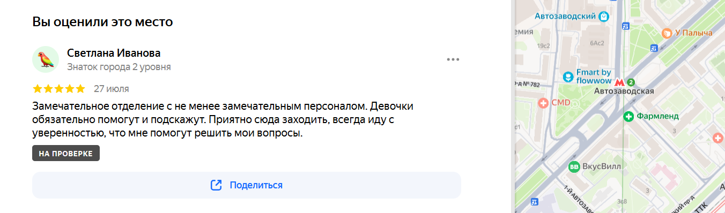Click the Автозаводская metro station icon
Image resolution: width=725 pixels, height=213 pixels.
[x=619, y=82]
